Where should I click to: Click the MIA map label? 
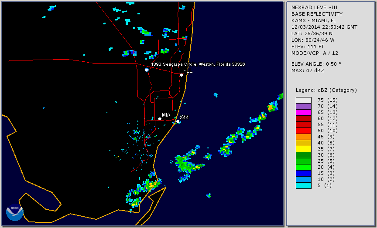[166, 115]
